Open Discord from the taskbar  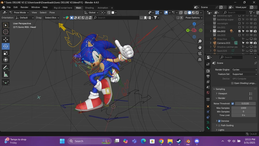point(197,141)
